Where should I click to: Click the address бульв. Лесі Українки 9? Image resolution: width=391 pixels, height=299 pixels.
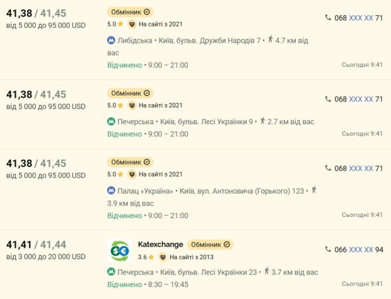click(x=206, y=122)
